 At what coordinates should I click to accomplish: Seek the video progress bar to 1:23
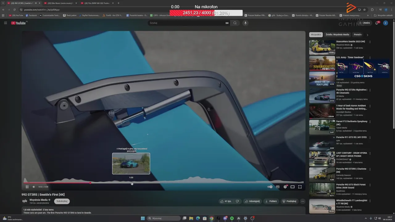tap(132, 183)
